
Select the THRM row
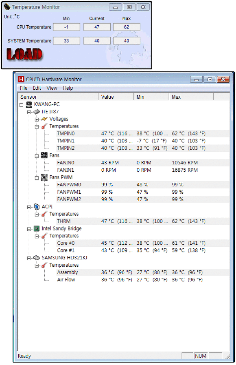point(143,221)
